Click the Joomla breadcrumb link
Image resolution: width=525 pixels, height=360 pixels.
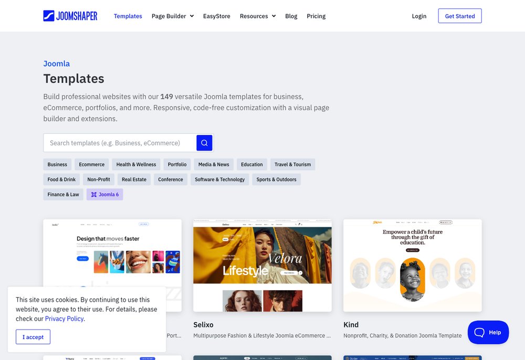[57, 63]
